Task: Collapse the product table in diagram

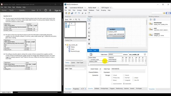Action: 123,29
